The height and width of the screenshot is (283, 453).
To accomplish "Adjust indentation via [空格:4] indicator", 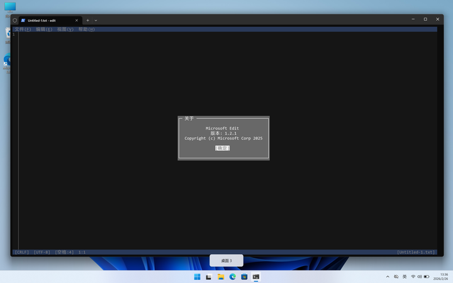I will [x=64, y=252].
